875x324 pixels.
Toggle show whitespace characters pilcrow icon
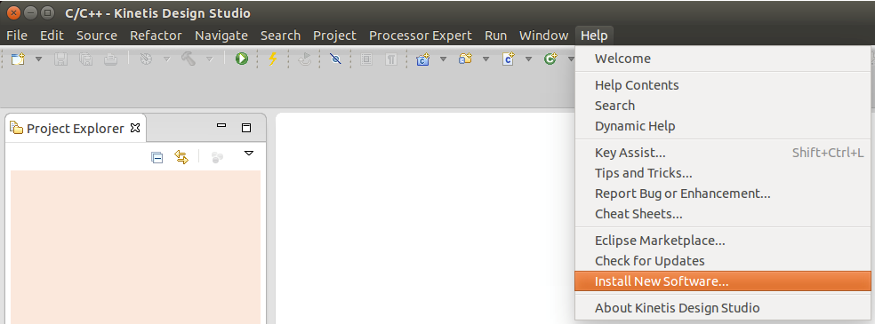tap(392, 59)
